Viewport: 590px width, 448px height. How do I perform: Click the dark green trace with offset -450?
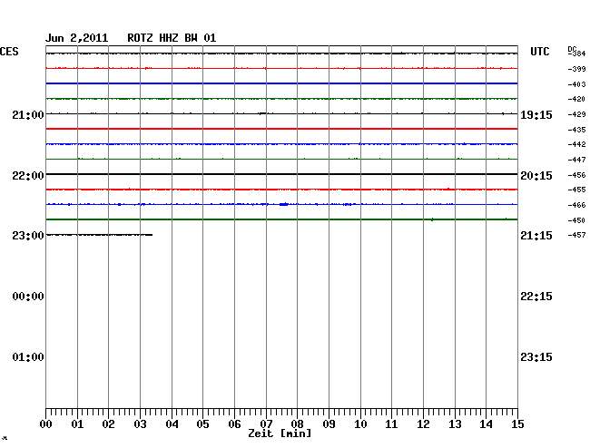[x=281, y=219]
